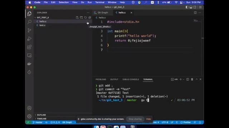Open the Extensions view
Viewport: 229px width, 128px height.
point(29,47)
